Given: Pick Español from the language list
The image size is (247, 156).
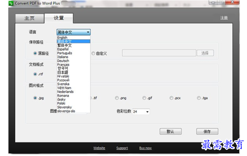Looking at the screenshot, I should click(74, 49).
